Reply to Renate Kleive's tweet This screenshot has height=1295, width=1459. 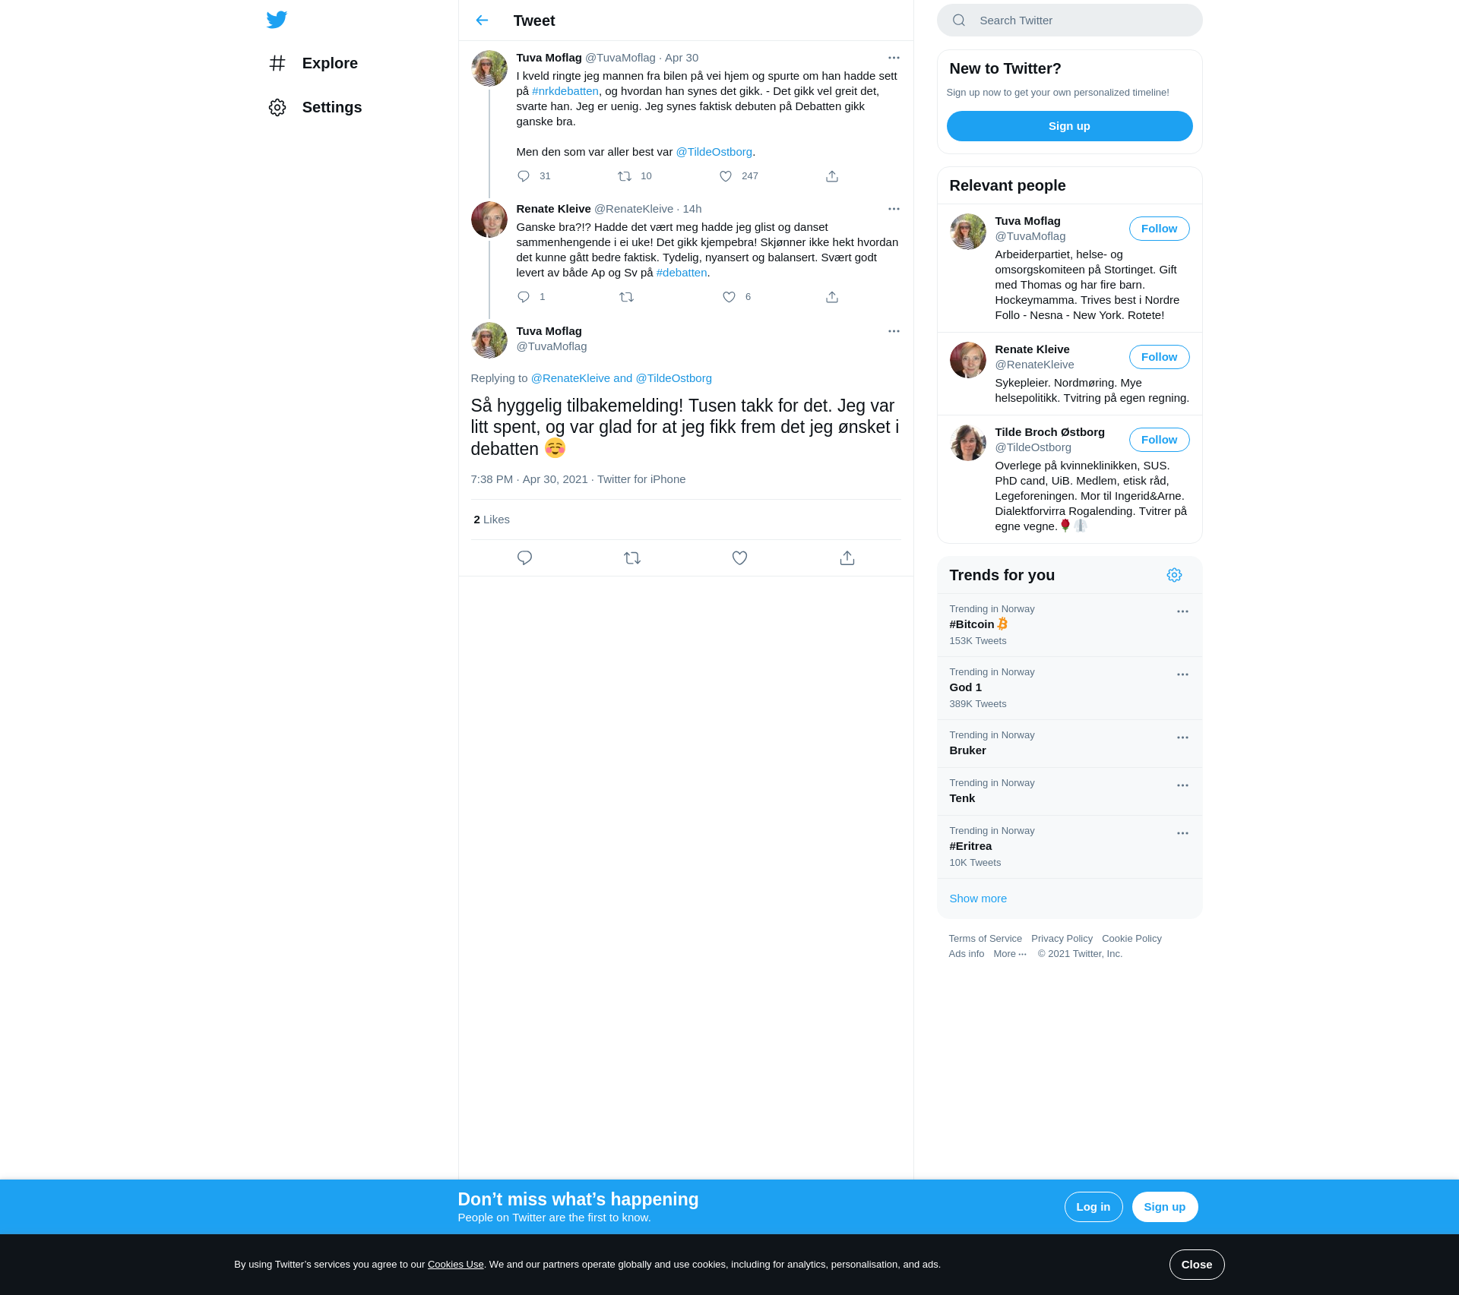click(524, 297)
